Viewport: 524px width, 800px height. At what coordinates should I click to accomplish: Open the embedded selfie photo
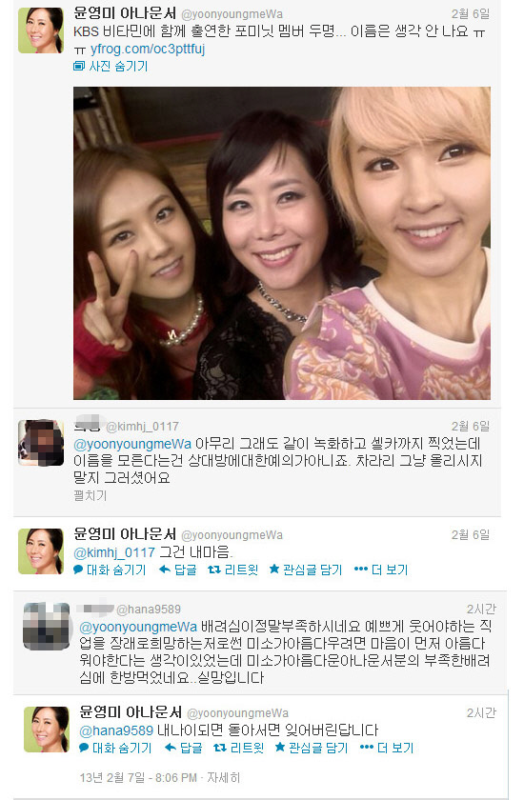[x=282, y=243]
